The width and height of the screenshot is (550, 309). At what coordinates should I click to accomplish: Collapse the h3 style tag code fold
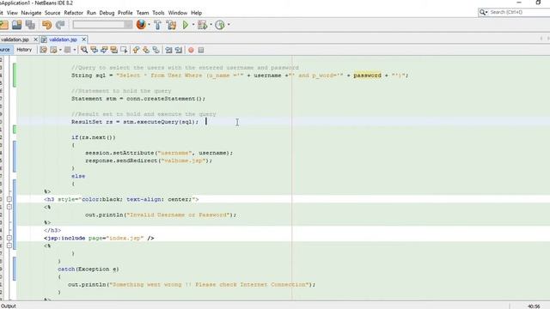(x=9, y=199)
